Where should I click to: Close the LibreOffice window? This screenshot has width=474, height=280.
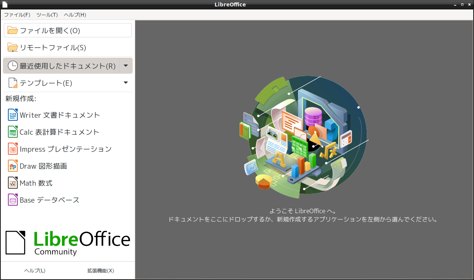pos(469,5)
